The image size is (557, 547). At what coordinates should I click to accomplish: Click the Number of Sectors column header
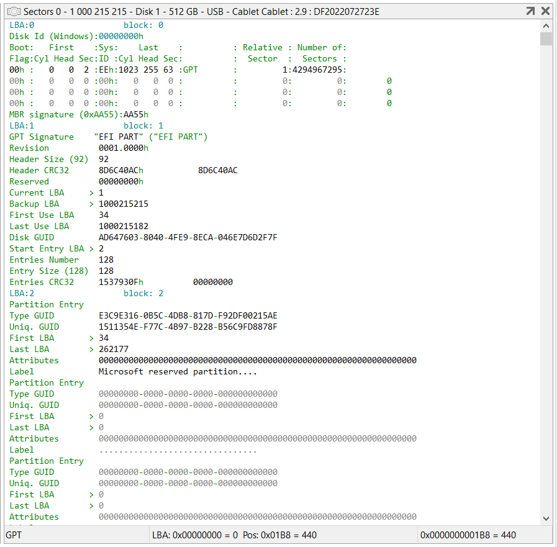(320, 53)
